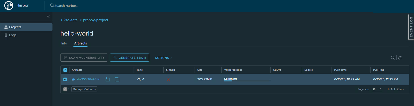The height and width of the screenshot is (106, 414).
Task: Click the Logs sidebar icon
Action: [6, 35]
